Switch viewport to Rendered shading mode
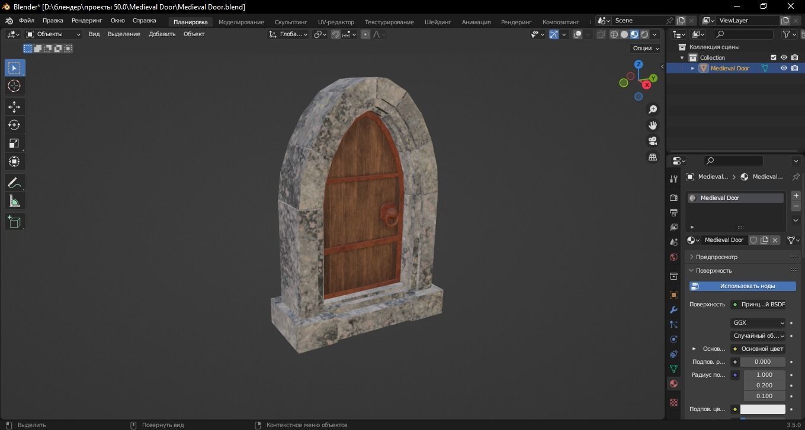This screenshot has height=430, width=805. (x=643, y=34)
